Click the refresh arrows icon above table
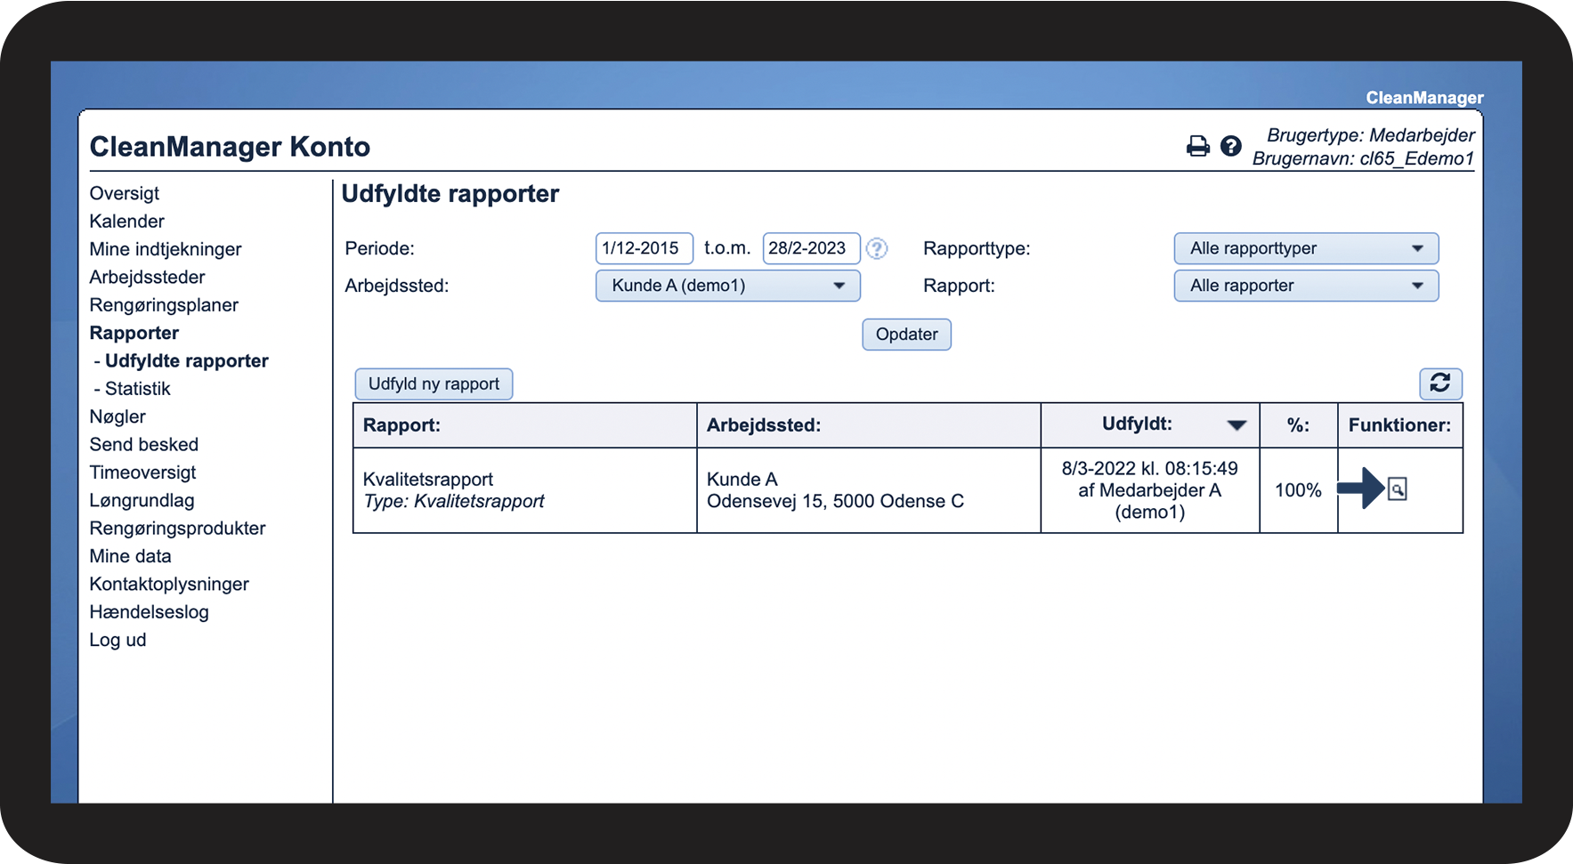 point(1439,384)
